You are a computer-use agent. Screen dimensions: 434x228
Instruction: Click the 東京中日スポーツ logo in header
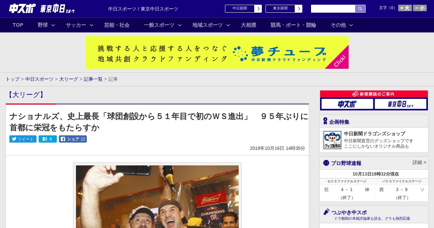click(57, 9)
